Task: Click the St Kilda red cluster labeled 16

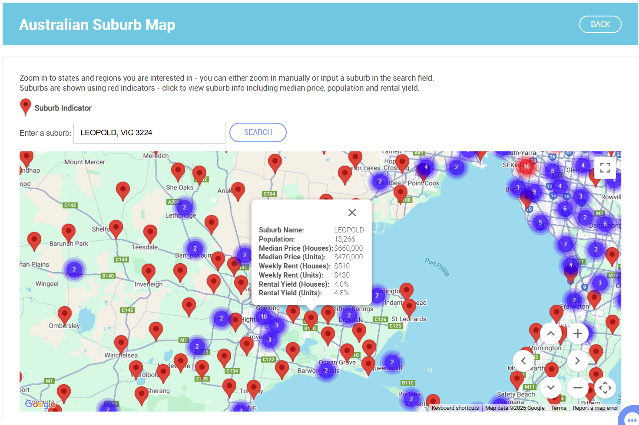Action: click(526, 167)
